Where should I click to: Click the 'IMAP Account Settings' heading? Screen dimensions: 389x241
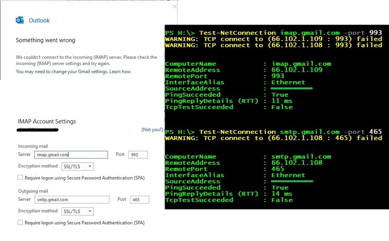tap(47, 121)
